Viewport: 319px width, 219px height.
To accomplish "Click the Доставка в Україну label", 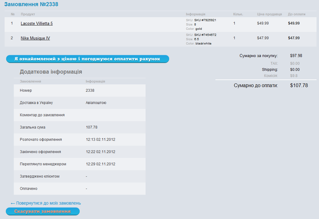I will point(36,103).
